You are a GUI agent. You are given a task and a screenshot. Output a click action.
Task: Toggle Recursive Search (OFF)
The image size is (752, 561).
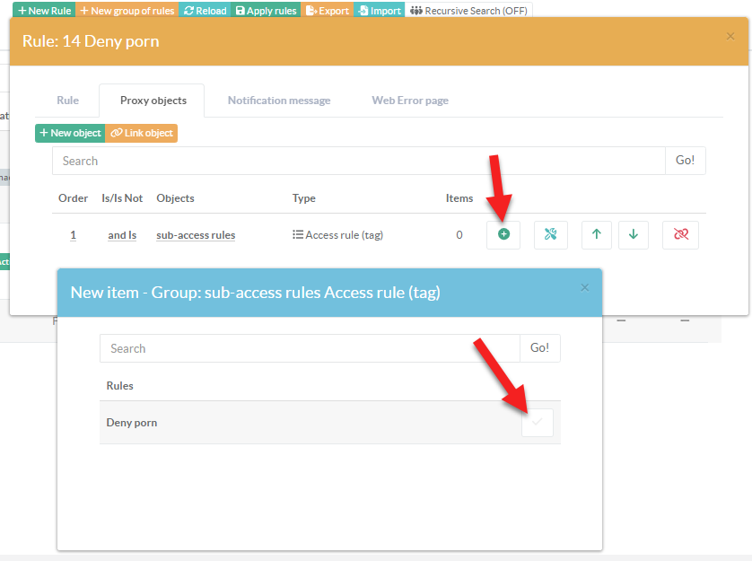click(468, 11)
